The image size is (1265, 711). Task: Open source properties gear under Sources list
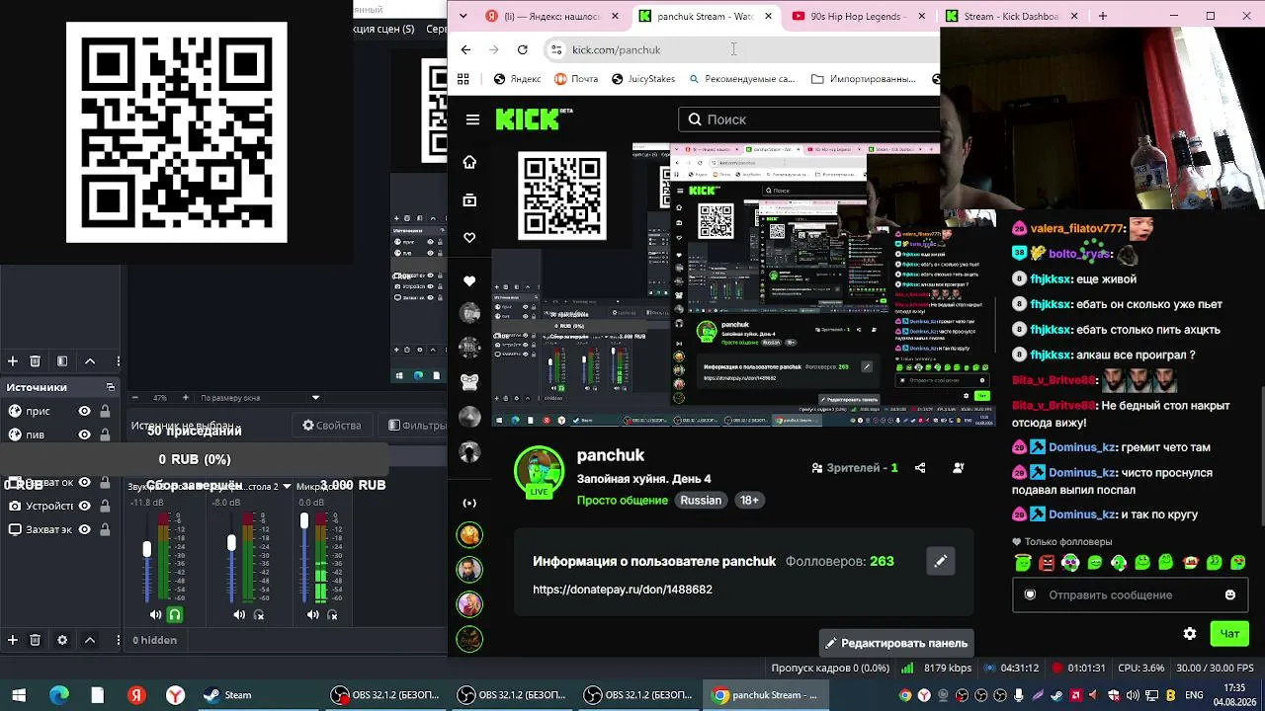tap(62, 640)
